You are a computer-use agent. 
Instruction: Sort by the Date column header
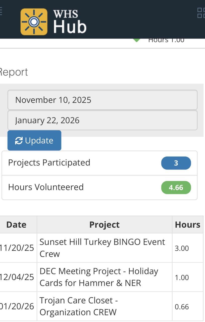pos(16,224)
